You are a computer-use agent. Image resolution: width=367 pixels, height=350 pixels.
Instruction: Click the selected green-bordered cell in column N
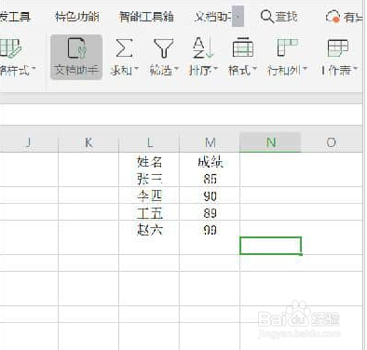pos(270,246)
